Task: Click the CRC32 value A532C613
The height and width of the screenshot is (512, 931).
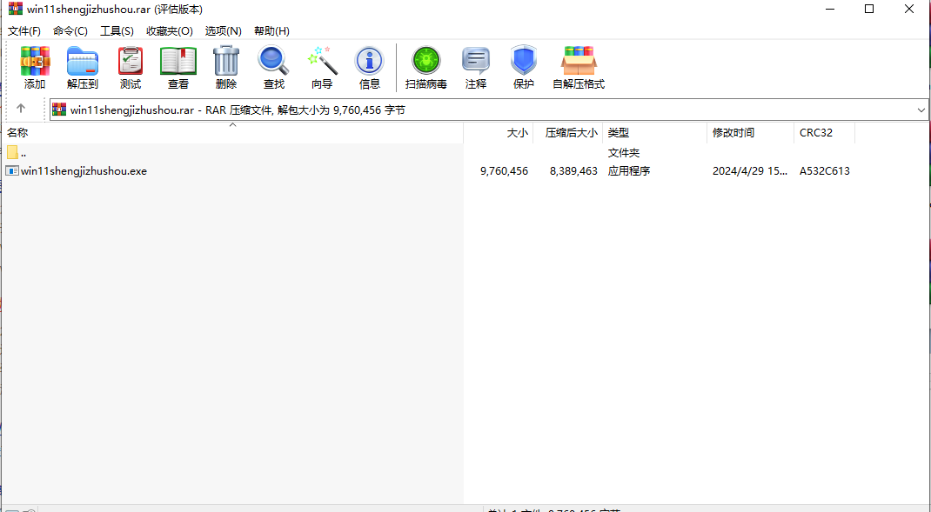Action: [825, 171]
